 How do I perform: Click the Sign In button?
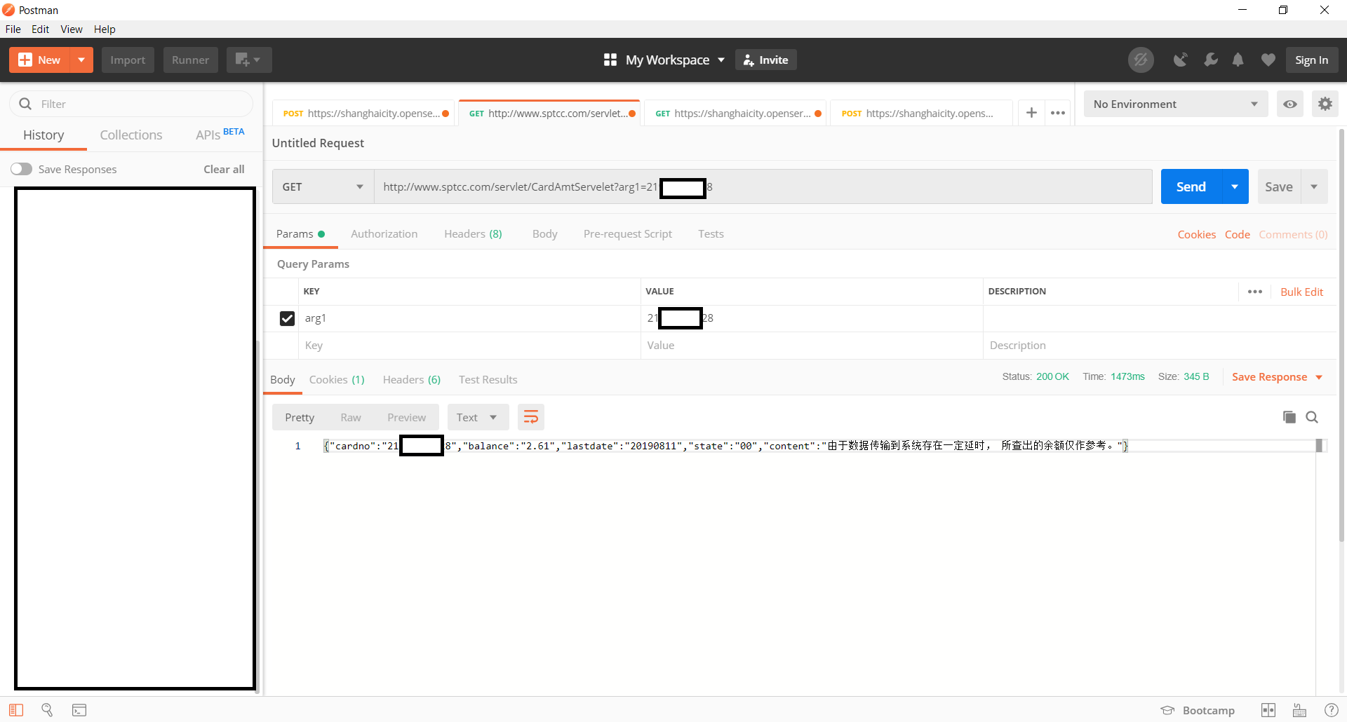[1312, 60]
